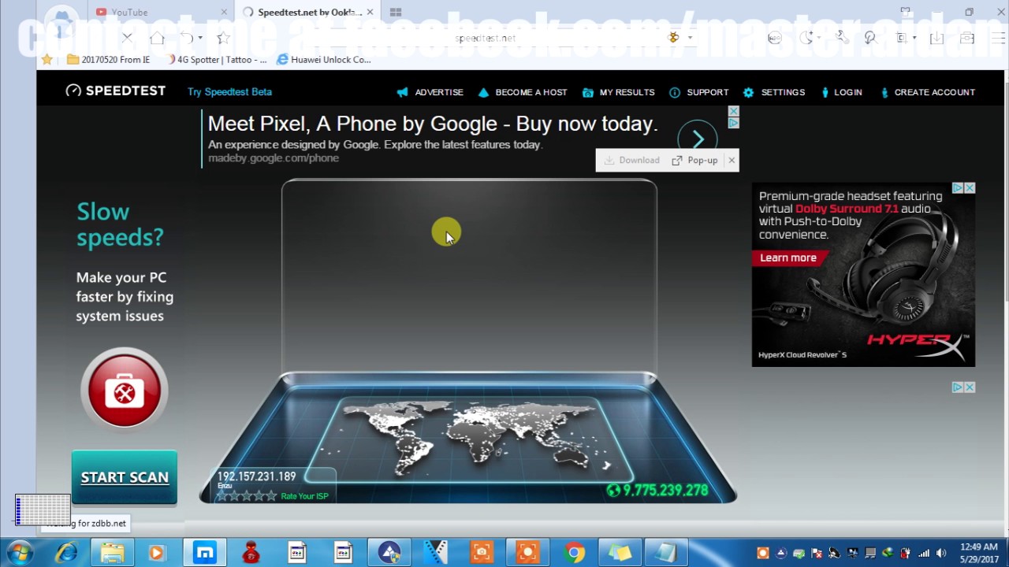The width and height of the screenshot is (1009, 567).
Task: Click CREATE ACCOUNT in the header
Action: coord(928,92)
